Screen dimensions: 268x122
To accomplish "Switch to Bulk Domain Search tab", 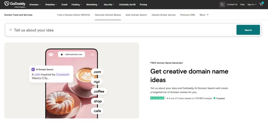I will coord(136,15).
